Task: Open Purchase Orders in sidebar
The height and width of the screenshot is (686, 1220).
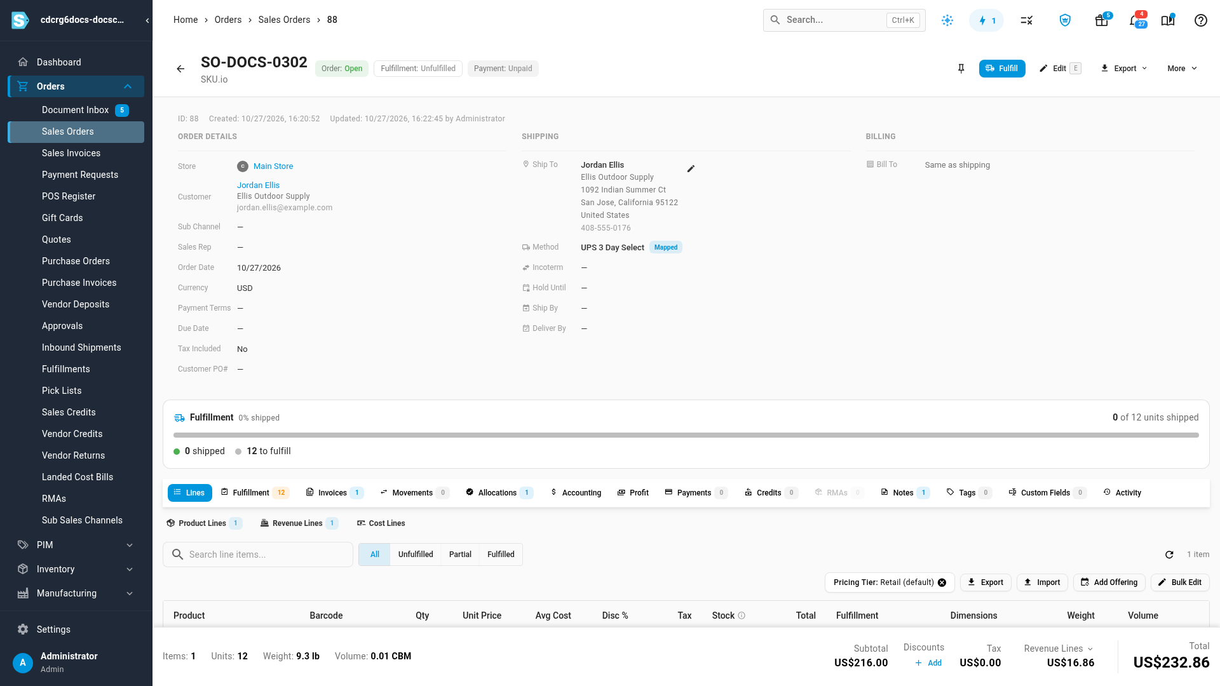Action: tap(76, 261)
